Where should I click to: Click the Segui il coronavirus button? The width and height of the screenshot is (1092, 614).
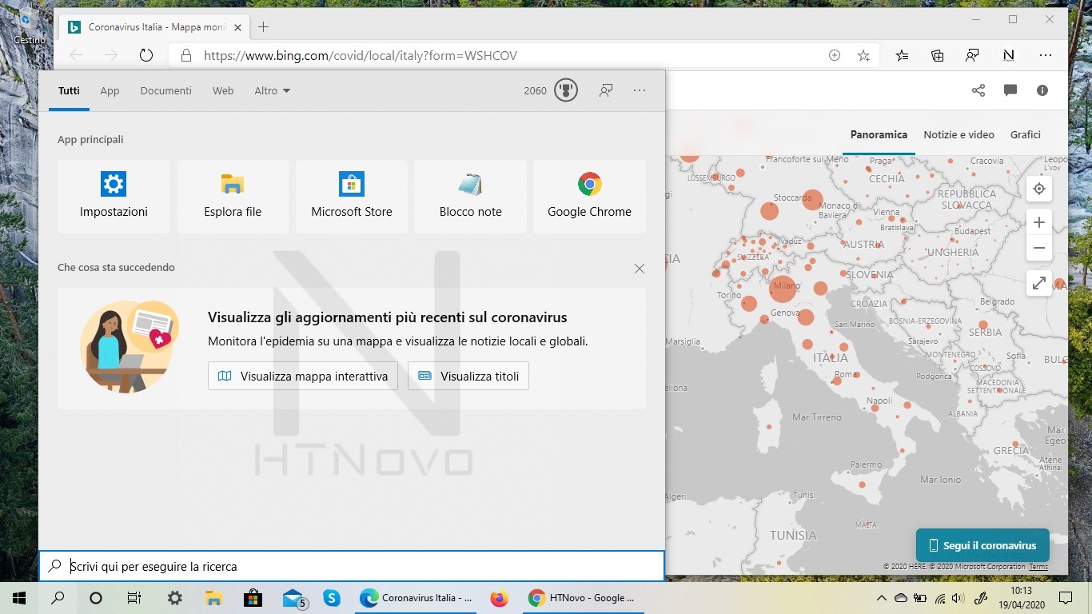(x=982, y=545)
